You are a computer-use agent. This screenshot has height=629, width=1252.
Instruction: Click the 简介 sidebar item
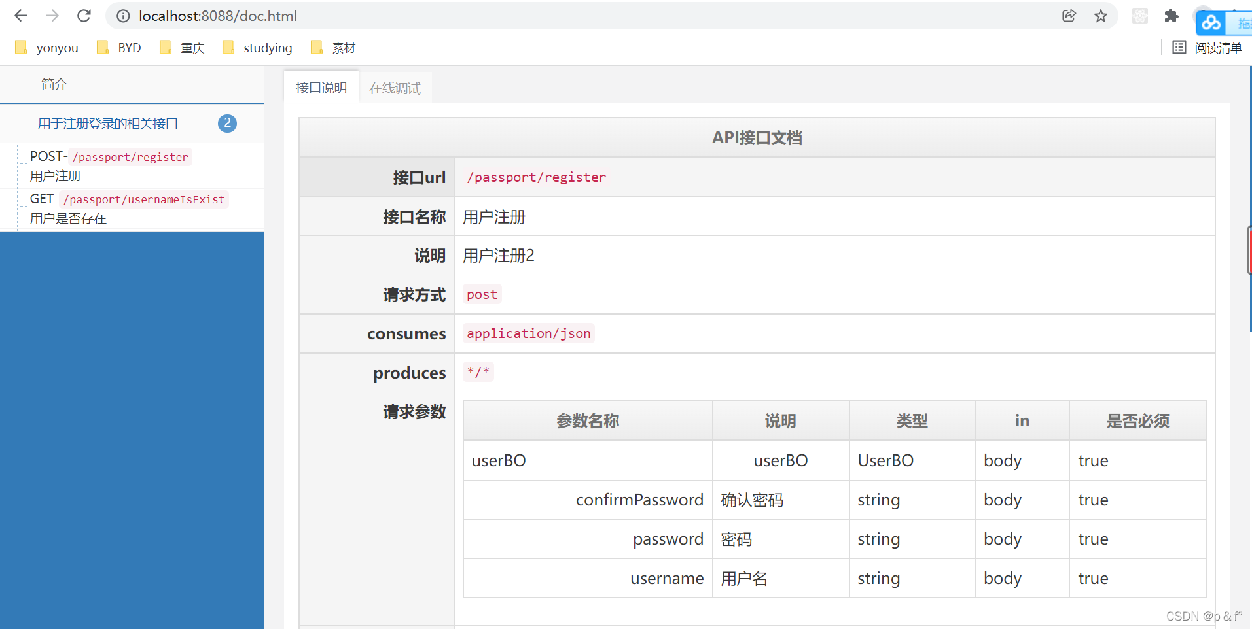pos(54,84)
